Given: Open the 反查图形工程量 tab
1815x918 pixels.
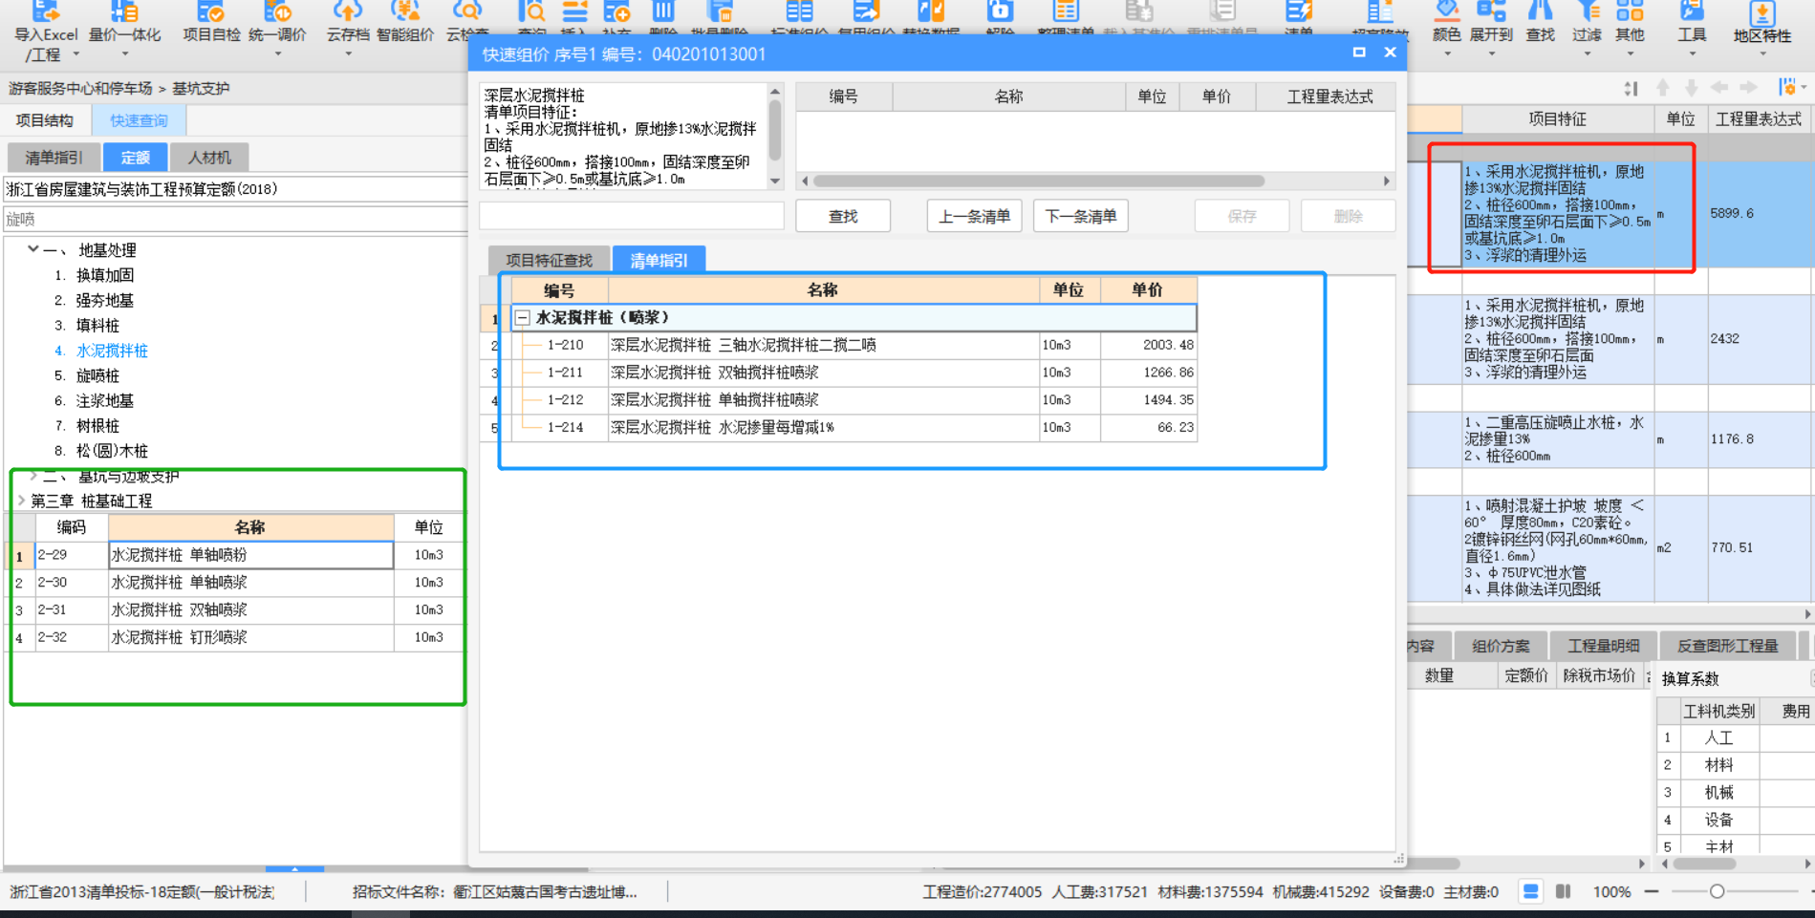Looking at the screenshot, I should [1727, 646].
